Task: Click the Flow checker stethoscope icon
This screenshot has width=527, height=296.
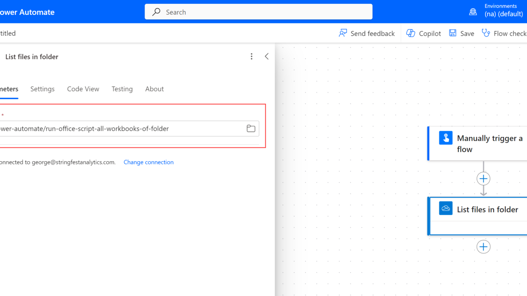Action: click(x=486, y=33)
